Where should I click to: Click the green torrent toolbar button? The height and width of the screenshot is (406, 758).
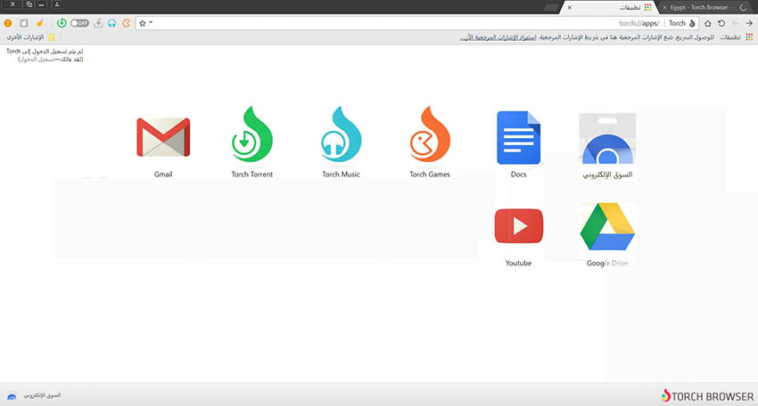62,22
